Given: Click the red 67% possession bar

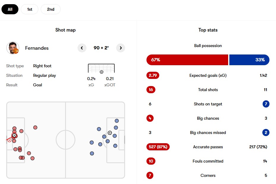Looking at the screenshot, I should coord(187,60).
